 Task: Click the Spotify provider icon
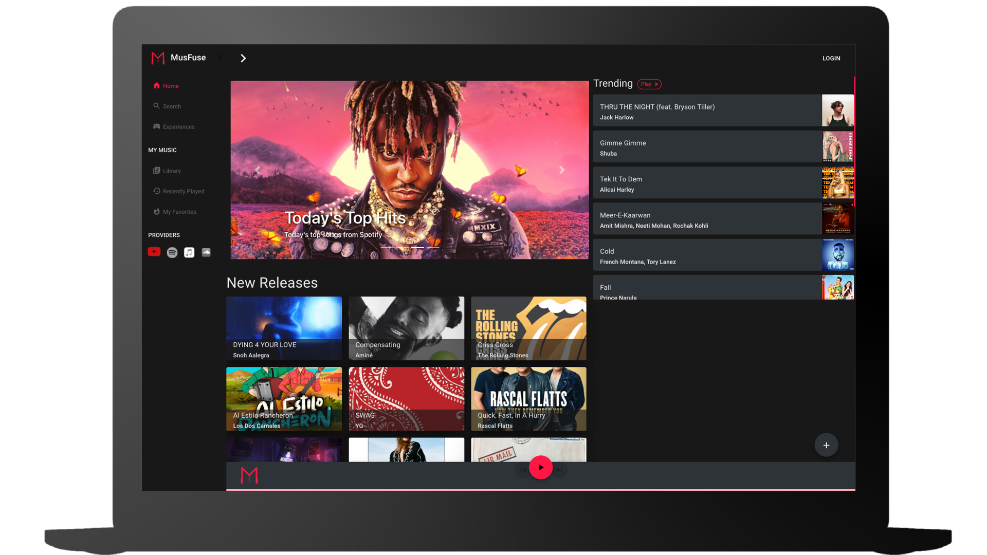tap(172, 252)
